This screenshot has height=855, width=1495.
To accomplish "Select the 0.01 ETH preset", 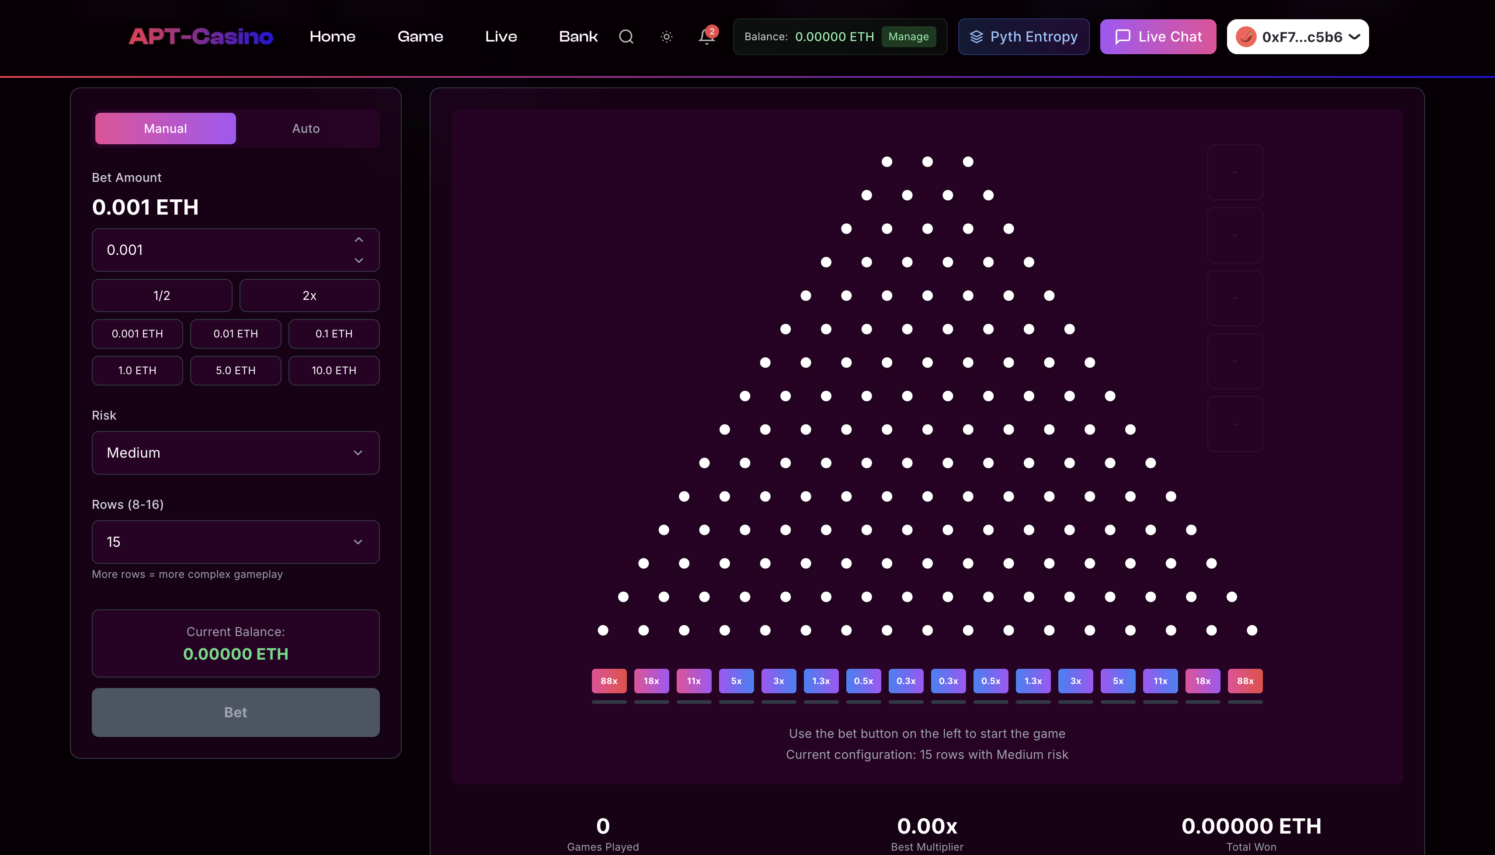I will [x=236, y=334].
